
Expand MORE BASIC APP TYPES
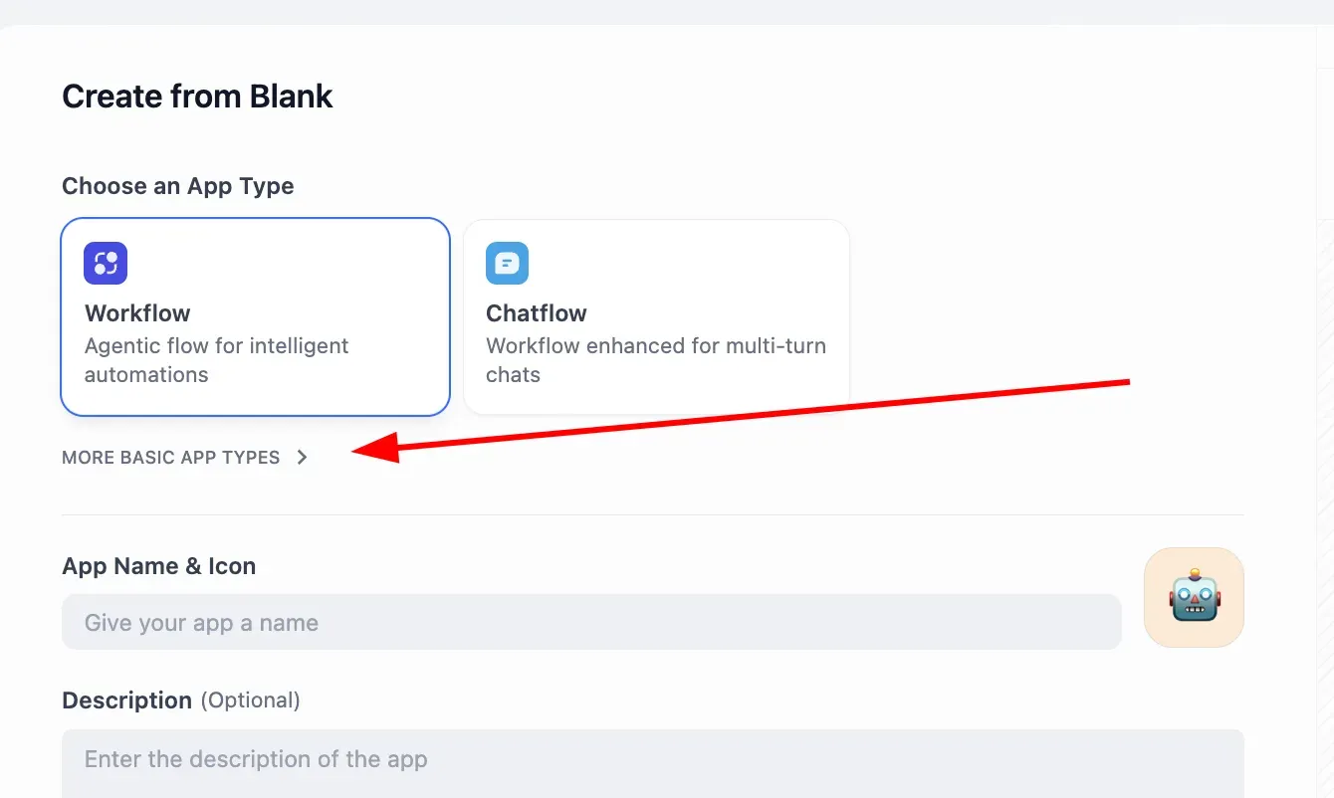click(x=185, y=458)
